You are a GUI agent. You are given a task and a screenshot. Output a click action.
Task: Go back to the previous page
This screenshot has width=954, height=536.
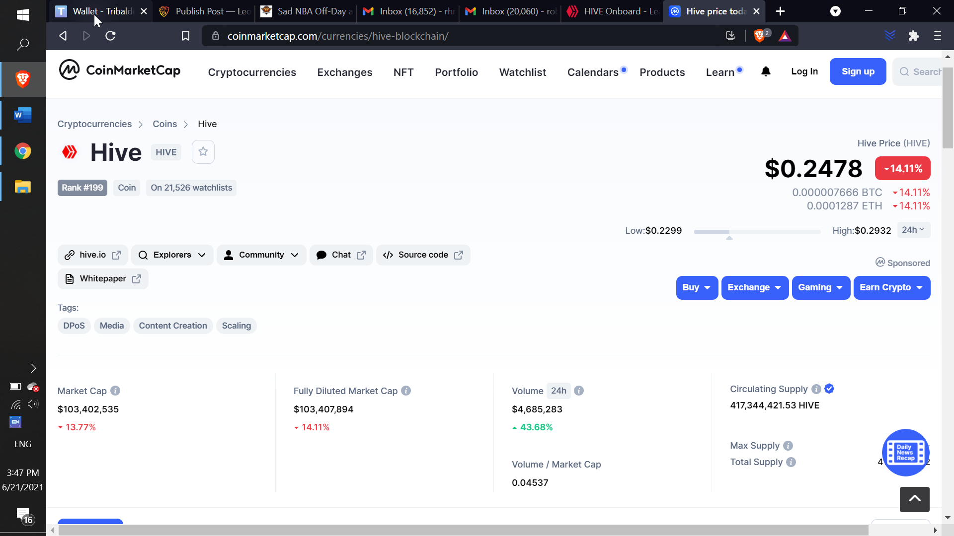click(x=63, y=36)
